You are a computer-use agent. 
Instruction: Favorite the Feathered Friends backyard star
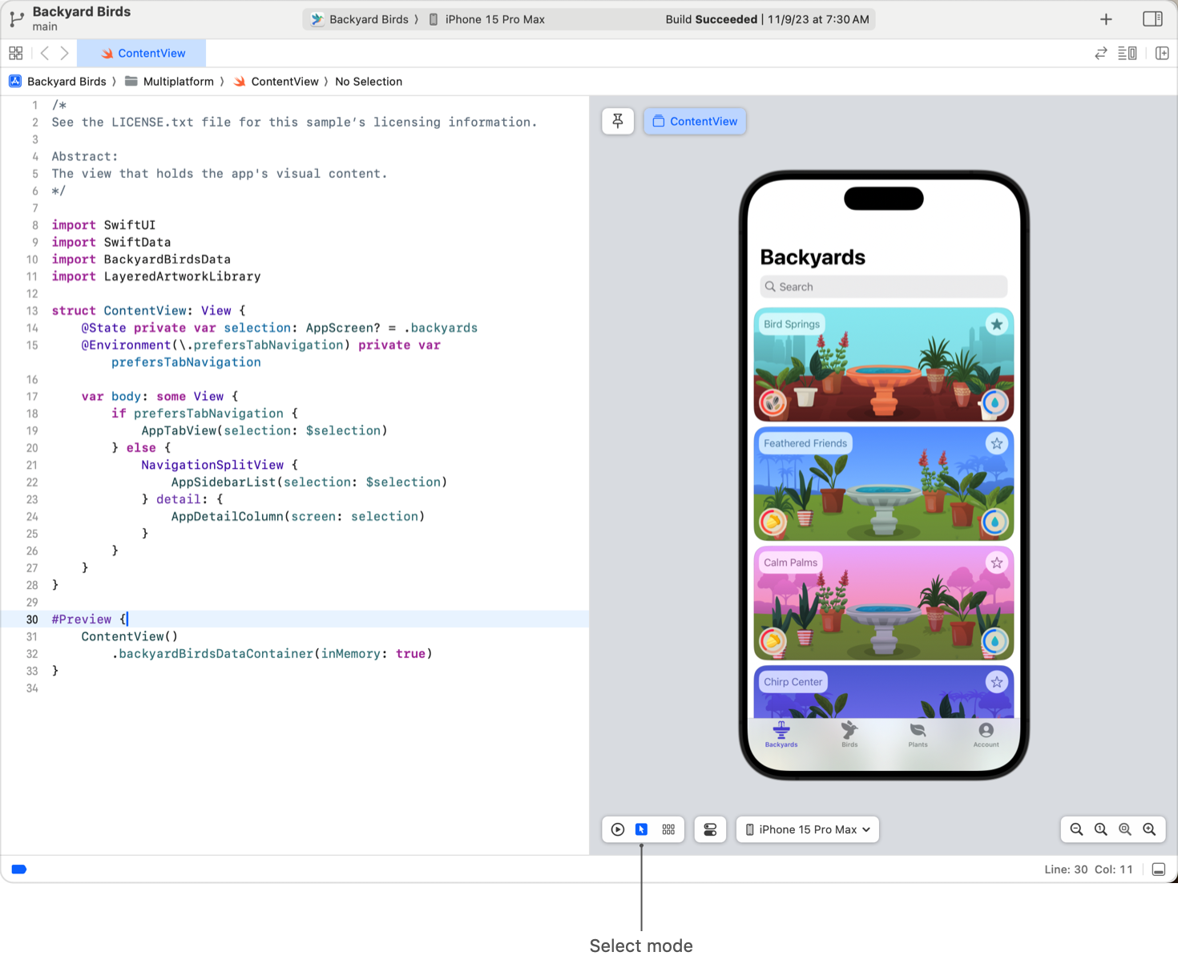click(x=996, y=443)
